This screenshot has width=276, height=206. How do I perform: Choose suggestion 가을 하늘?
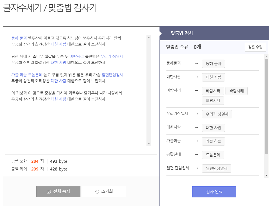pos(213,141)
